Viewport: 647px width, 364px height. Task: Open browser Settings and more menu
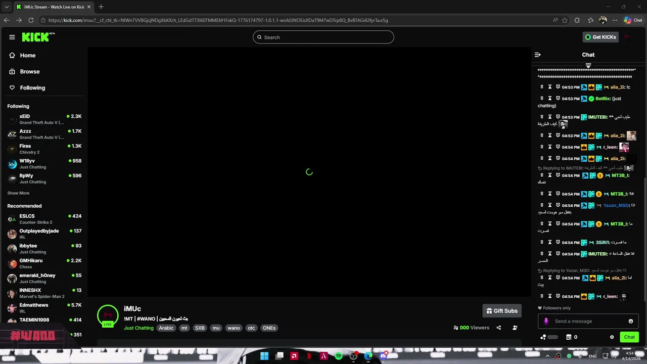pos(615,20)
